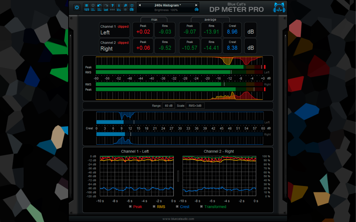Click the Channel 2 - Right graph
356x222 pixels.
(219, 176)
